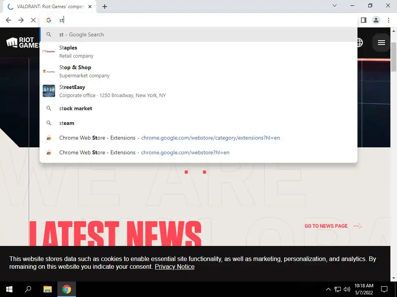Viewport: 397px width, 297px height.
Task: Open the tab search chevron
Action: (335, 5)
